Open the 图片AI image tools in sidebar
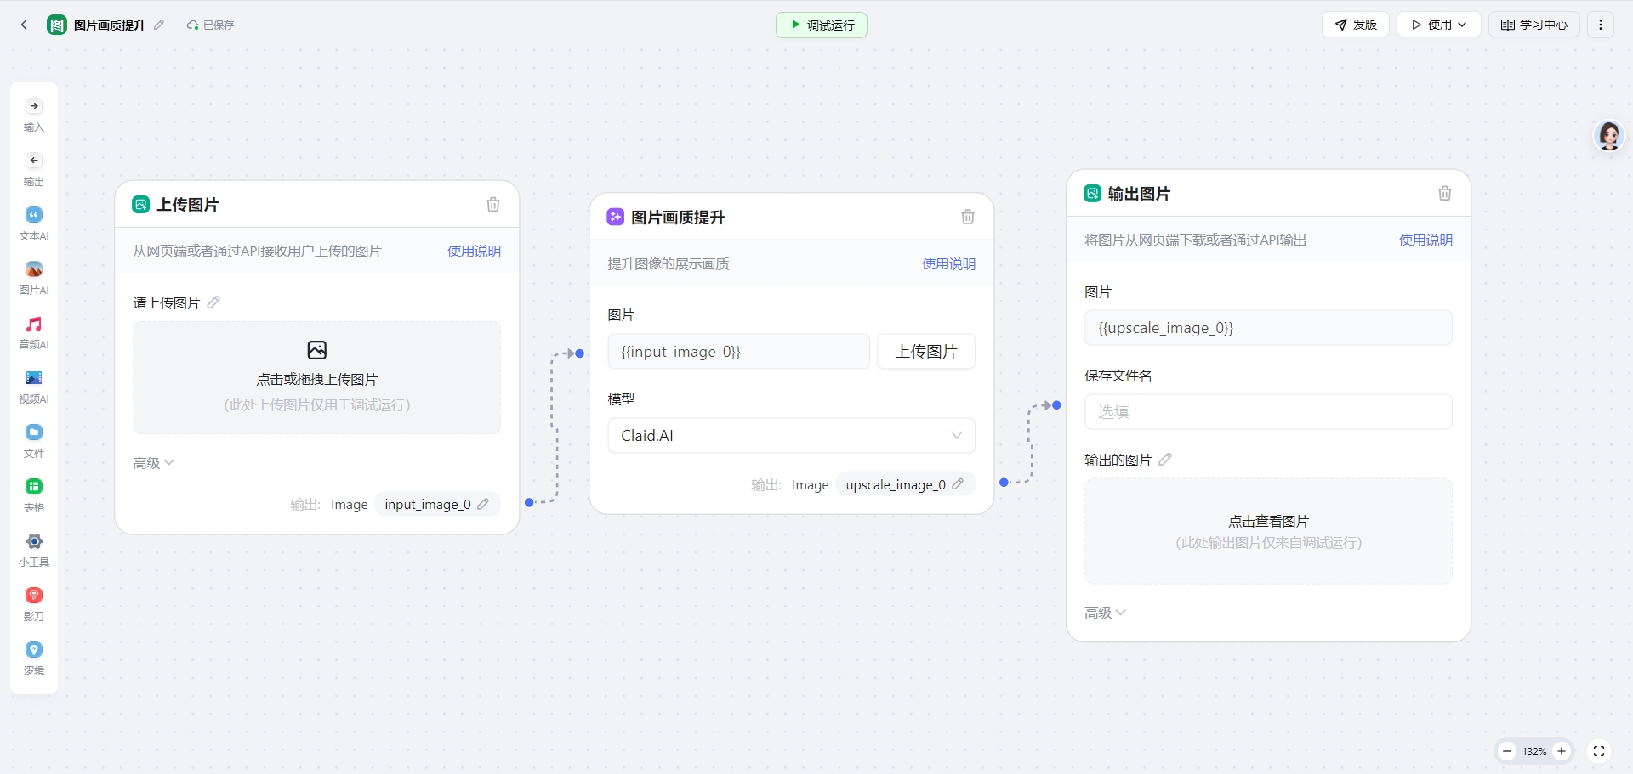The height and width of the screenshot is (774, 1633). pos(34,277)
